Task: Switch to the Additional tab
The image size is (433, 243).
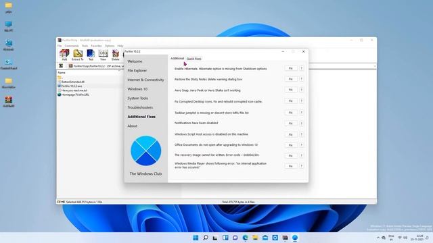Action: coord(177,59)
